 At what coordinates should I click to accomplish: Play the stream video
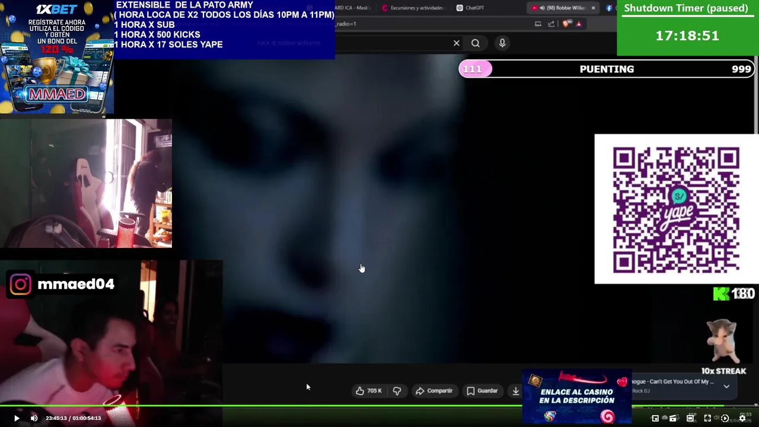click(17, 418)
